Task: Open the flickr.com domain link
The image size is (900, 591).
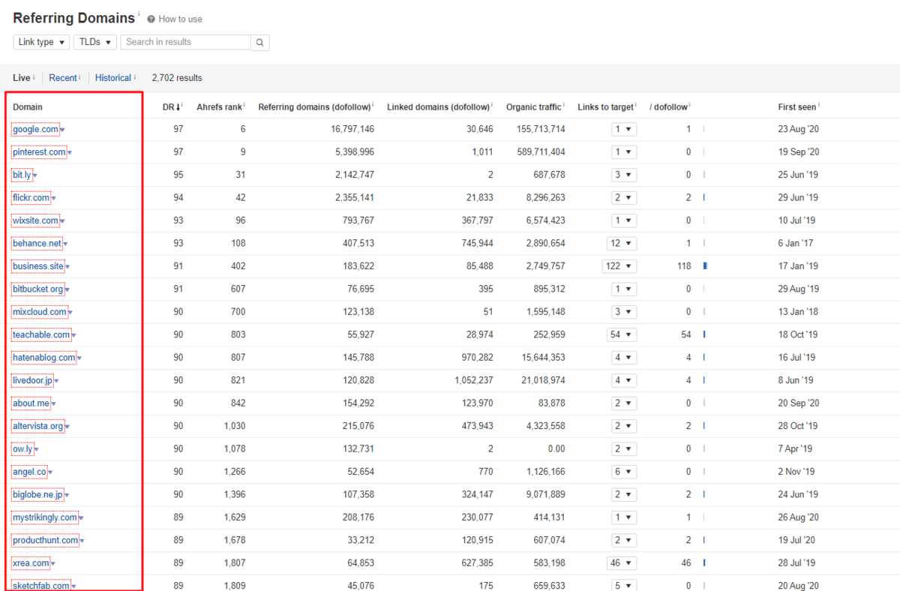Action: (31, 198)
